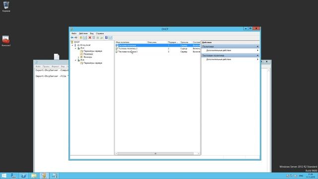Open the Консоль1 desktop icon

click(x=6, y=41)
